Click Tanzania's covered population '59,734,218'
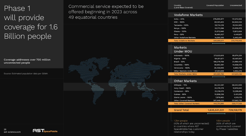 pos(219,25)
